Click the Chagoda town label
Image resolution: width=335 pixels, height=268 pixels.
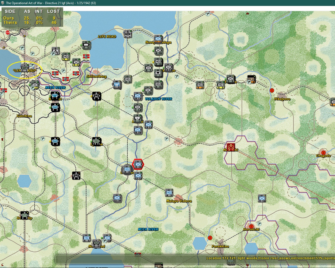[323, 156]
